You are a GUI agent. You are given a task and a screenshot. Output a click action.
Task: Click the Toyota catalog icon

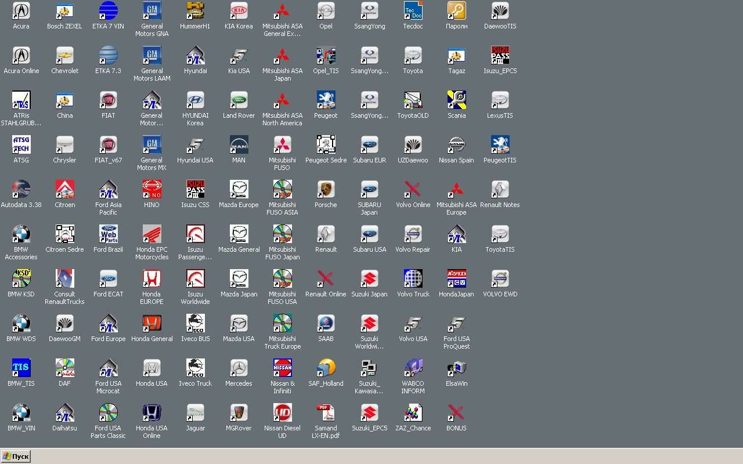pos(413,55)
